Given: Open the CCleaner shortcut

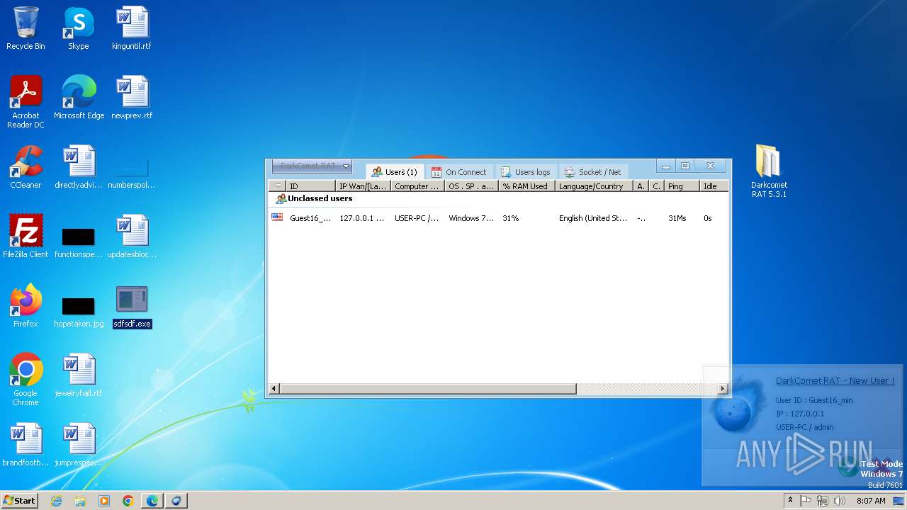Looking at the screenshot, I should [x=26, y=167].
